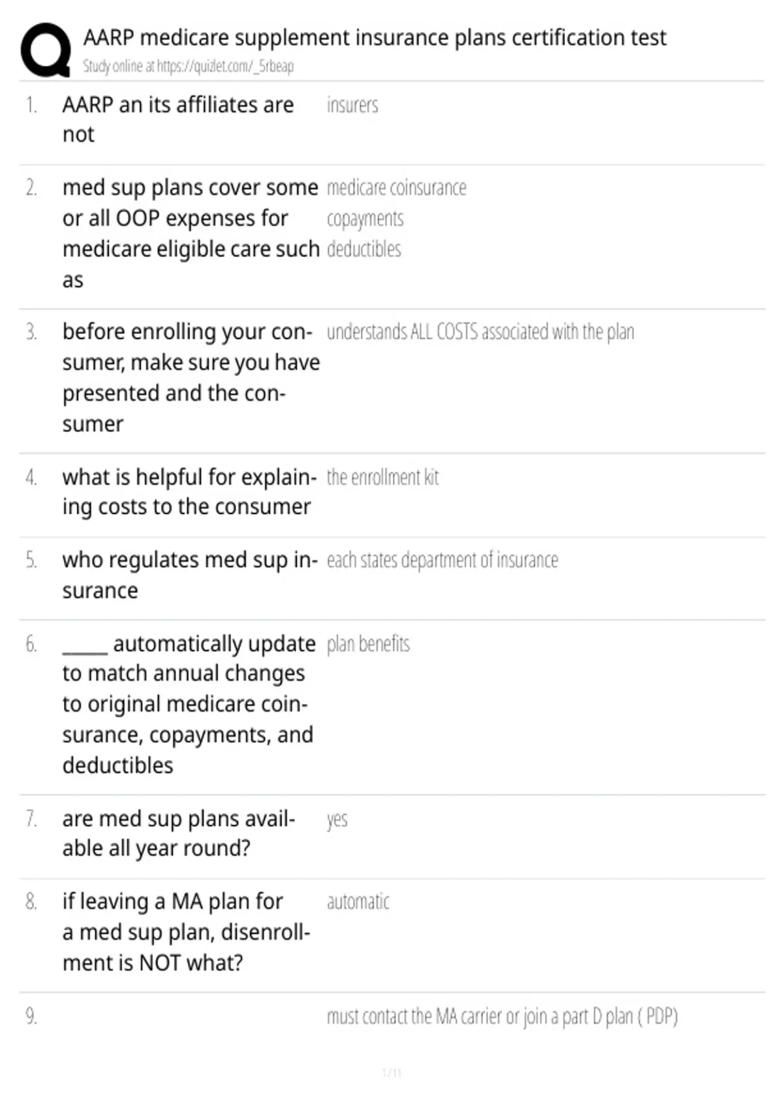783x1109 pixels.
Task: Select answer 'must contact the MA carrier or join a part D plan'
Action: (502, 1017)
